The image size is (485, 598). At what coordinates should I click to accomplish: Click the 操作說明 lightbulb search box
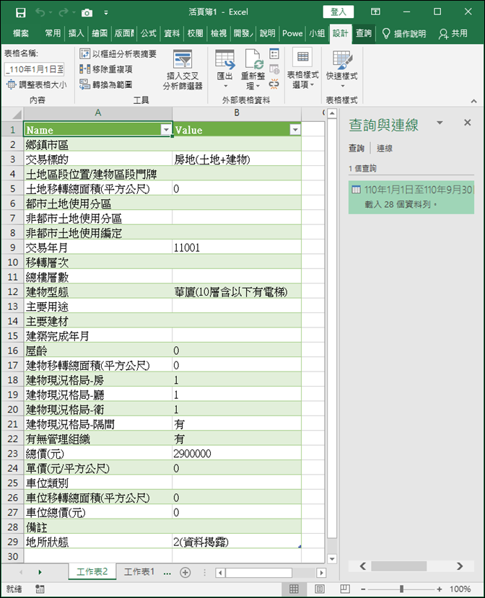click(x=404, y=34)
